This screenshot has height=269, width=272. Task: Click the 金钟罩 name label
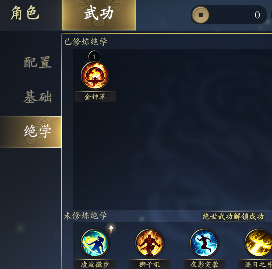pyautogui.click(x=95, y=97)
